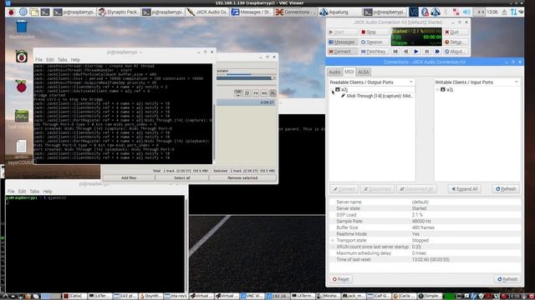This screenshot has height=300, width=535.
Task: Click the transport fast-forward icon
Action: click(x=437, y=52)
